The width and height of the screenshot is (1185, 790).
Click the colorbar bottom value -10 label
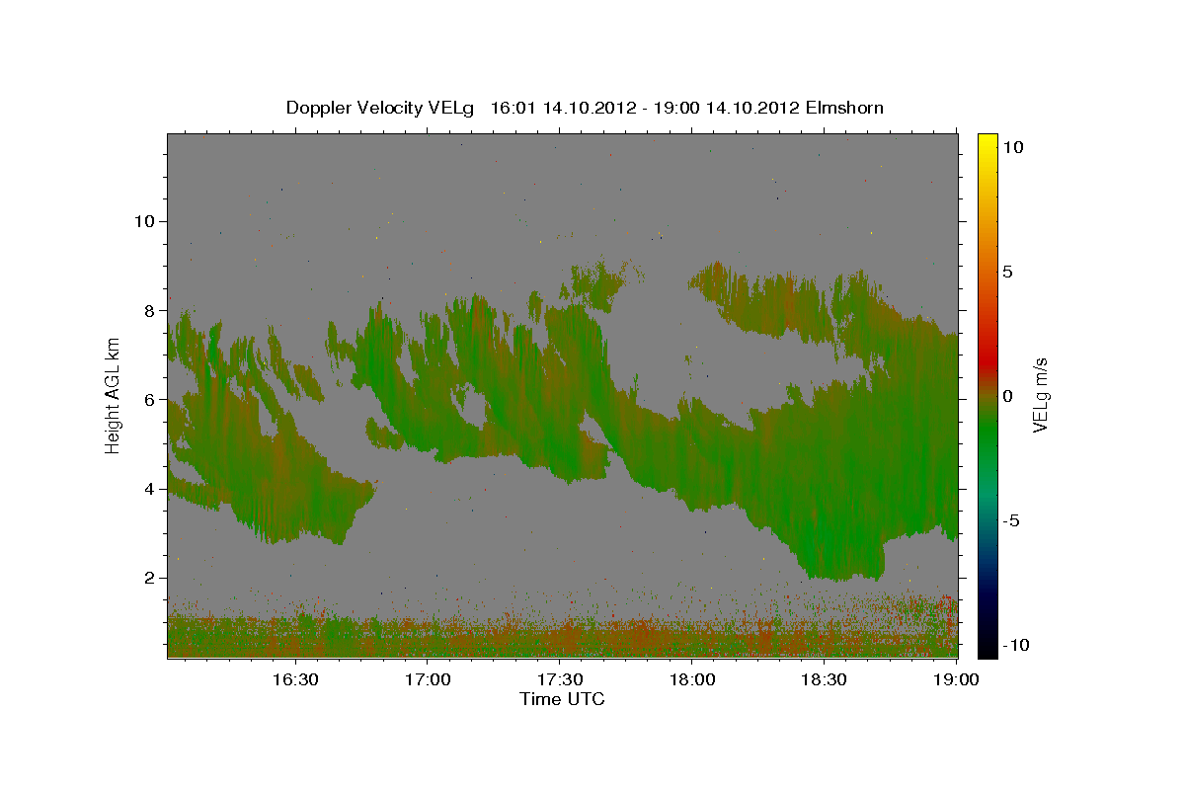click(1016, 645)
